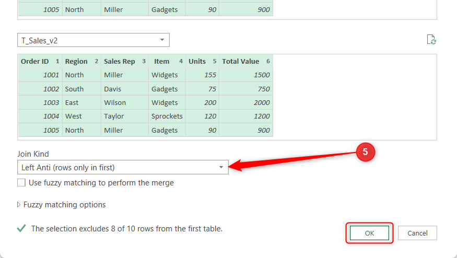Expand Fuzzy matching options
457x258 pixels.
[x=62, y=205]
